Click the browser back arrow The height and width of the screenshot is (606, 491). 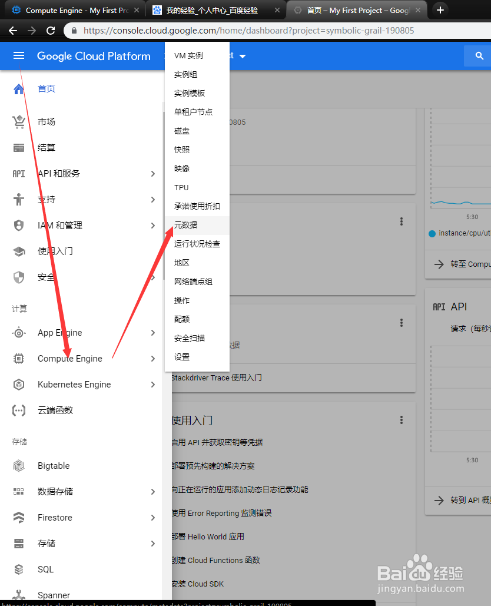[13, 31]
